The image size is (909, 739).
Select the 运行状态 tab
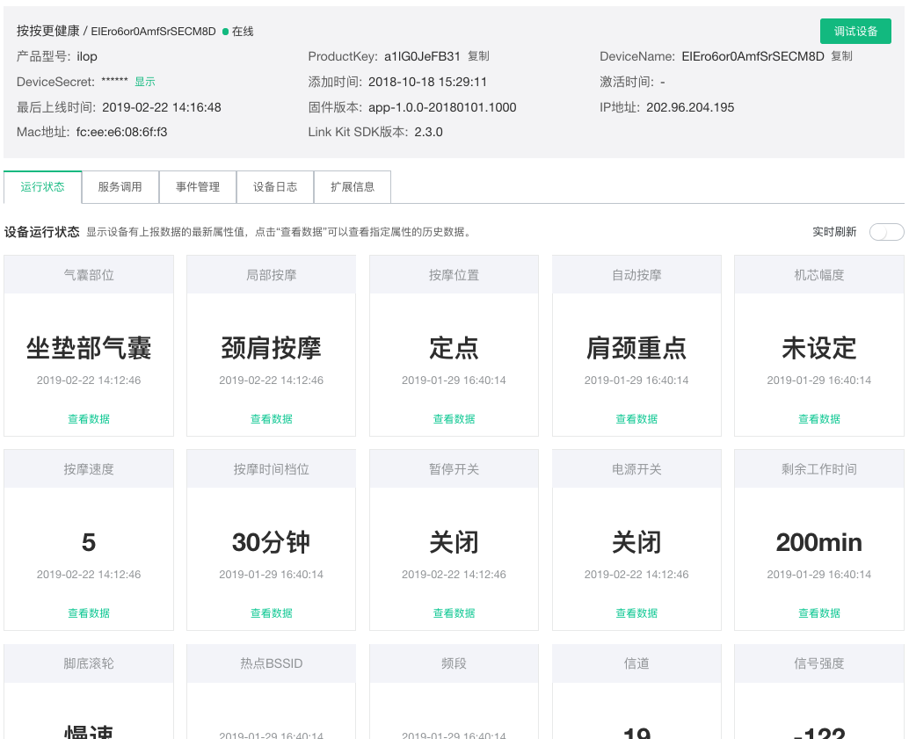[42, 186]
